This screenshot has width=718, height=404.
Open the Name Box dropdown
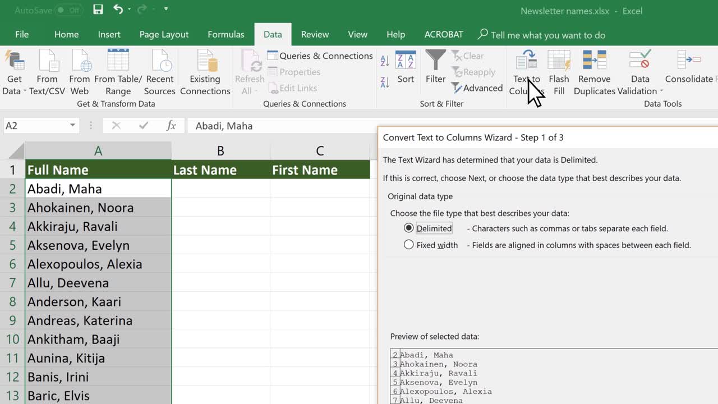coord(72,125)
